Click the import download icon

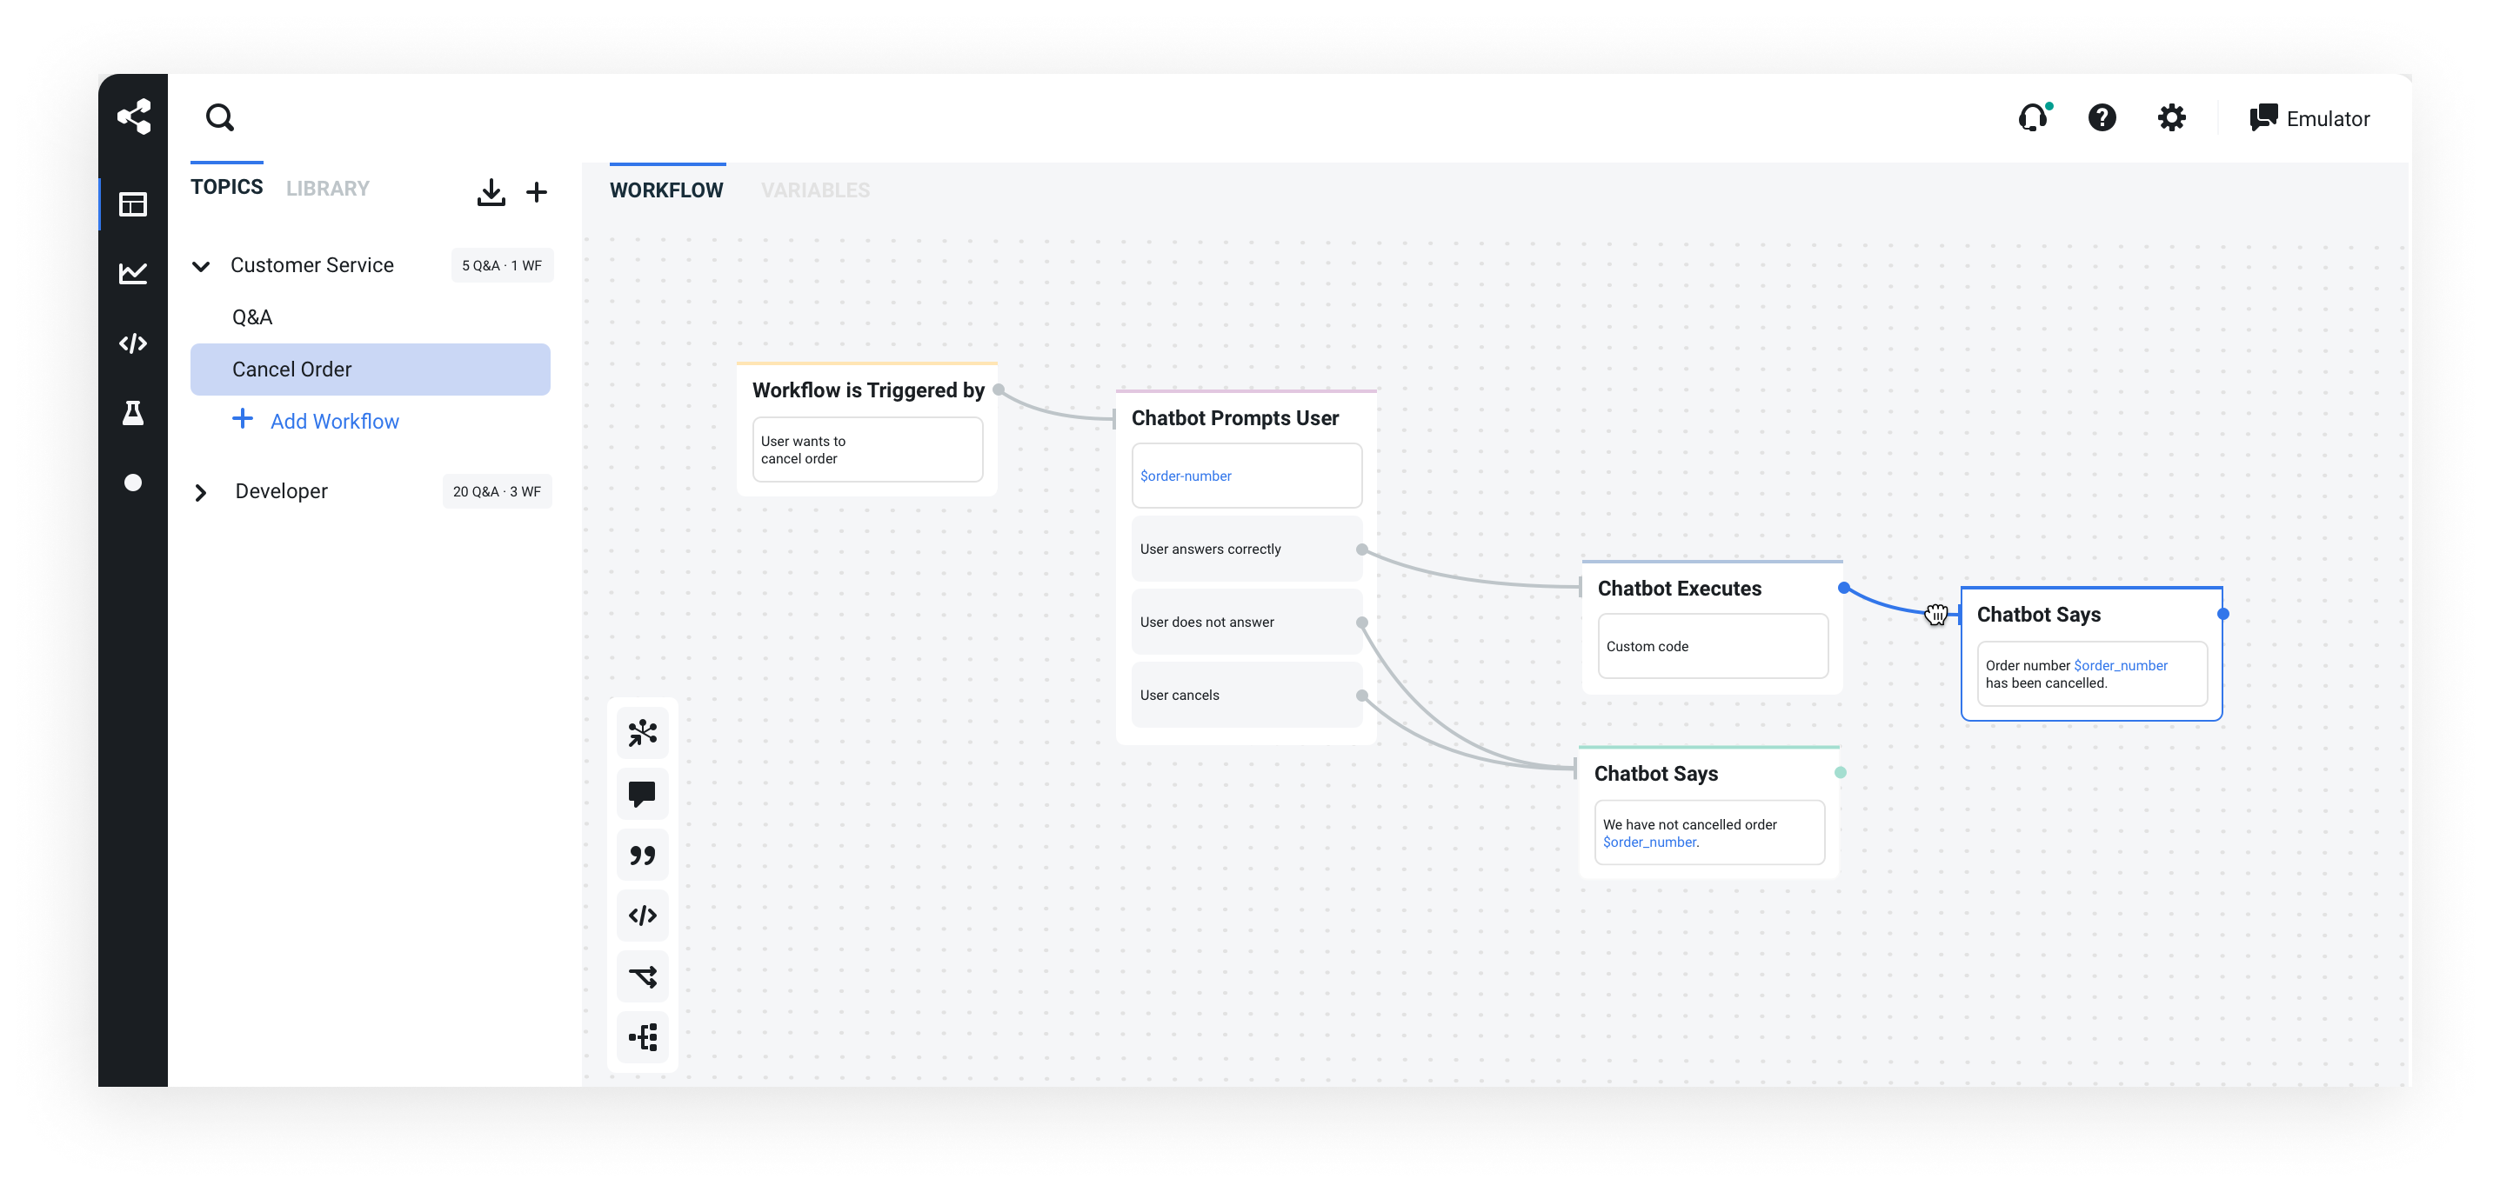click(x=491, y=191)
